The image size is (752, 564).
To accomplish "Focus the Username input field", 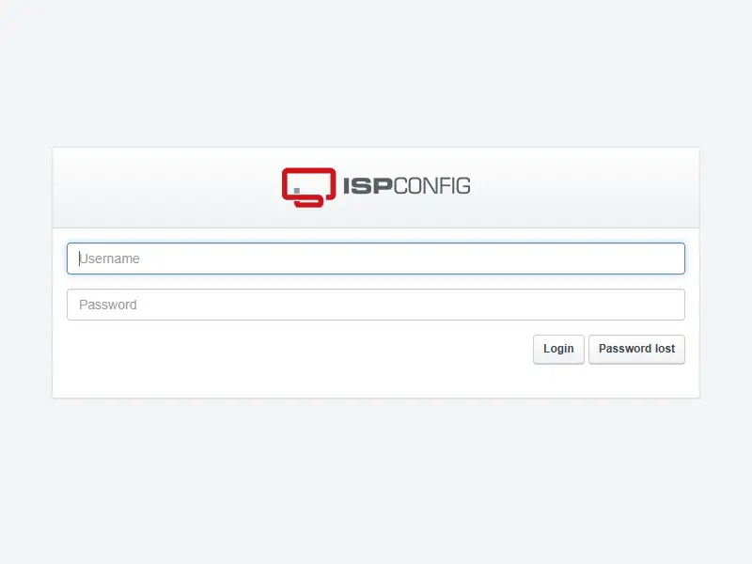I will tap(375, 258).
